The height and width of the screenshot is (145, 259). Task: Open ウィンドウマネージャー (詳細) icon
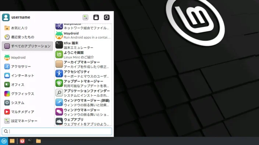(59, 102)
